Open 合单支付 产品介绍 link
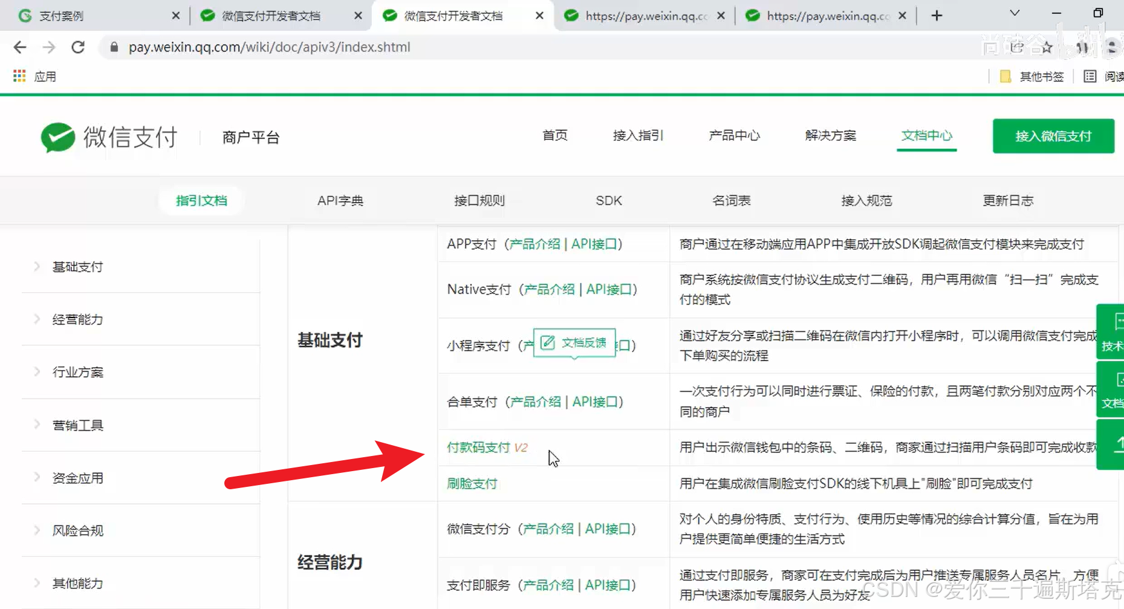 click(x=535, y=402)
